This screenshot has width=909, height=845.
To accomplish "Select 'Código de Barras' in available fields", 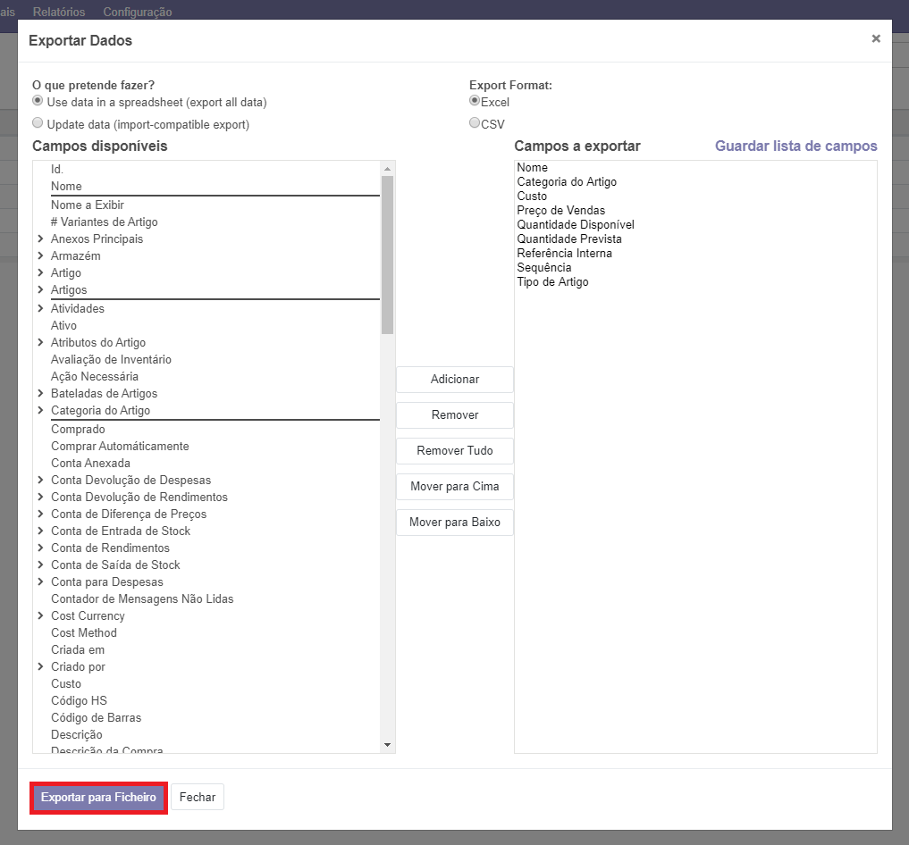I will tap(96, 718).
